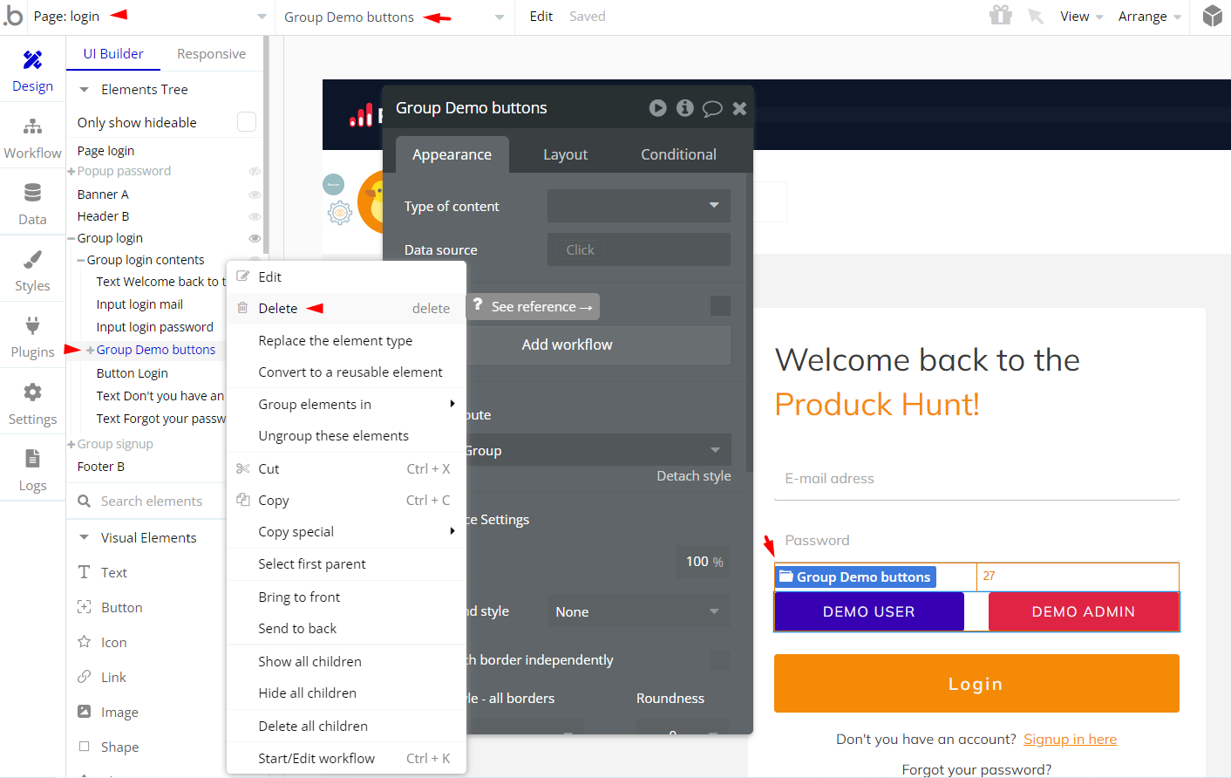Click the orange Login button on canvas
This screenshot has height=778, width=1231.
[976, 684]
